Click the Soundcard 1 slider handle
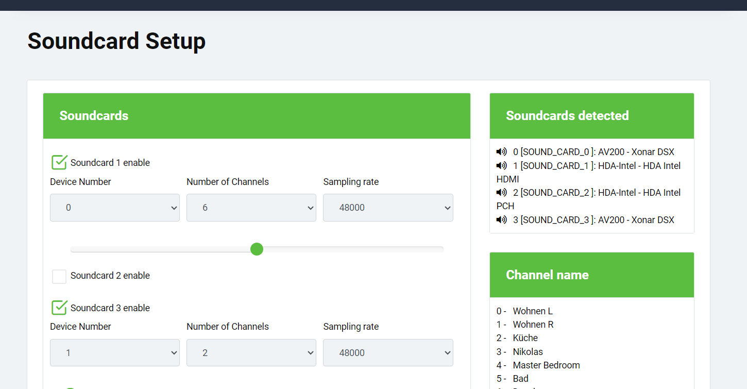This screenshot has height=389, width=747. pyautogui.click(x=257, y=249)
